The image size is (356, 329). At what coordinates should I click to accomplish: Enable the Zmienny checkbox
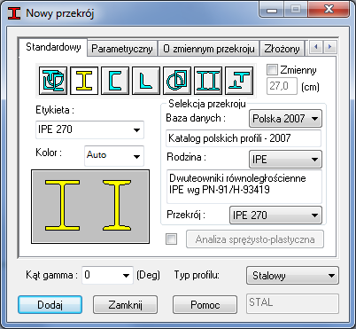coord(272,70)
